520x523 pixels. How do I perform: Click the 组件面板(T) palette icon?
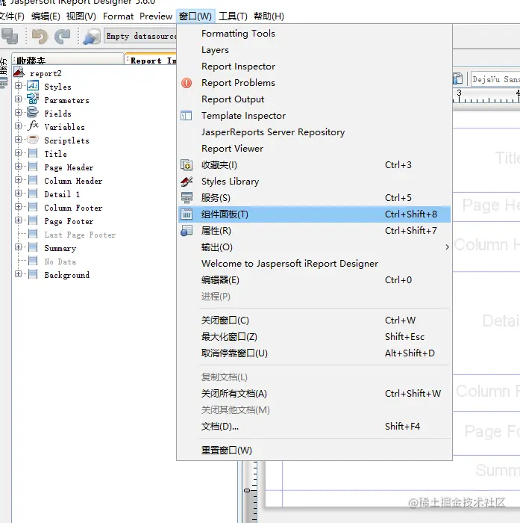(187, 214)
